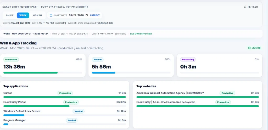This screenshot has height=130, width=268.
Task: Click the REFRESH button label
Action: click(x=253, y=7)
